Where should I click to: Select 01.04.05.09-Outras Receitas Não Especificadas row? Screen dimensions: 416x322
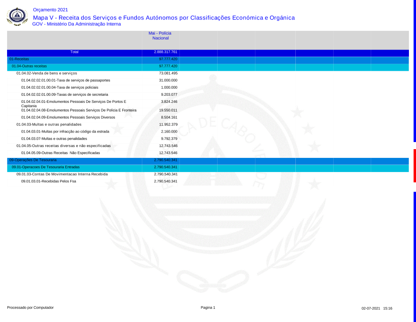[60, 153]
